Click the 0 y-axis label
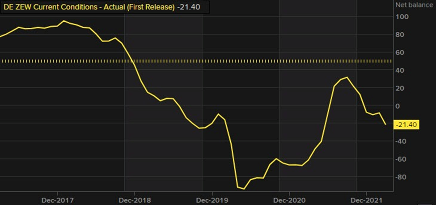Screen dimensions: 436x205 point(398,106)
